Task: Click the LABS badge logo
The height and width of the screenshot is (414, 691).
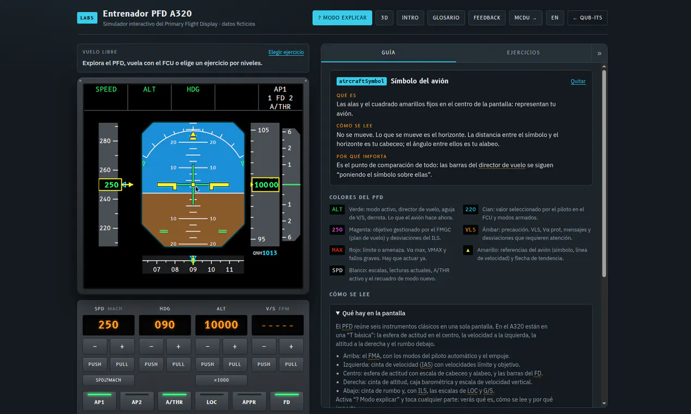Action: click(x=87, y=18)
